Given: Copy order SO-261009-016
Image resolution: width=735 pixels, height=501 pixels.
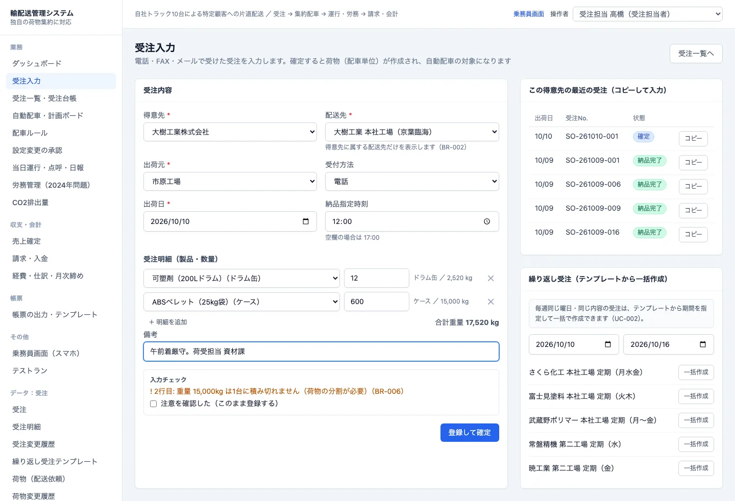Looking at the screenshot, I should [693, 234].
